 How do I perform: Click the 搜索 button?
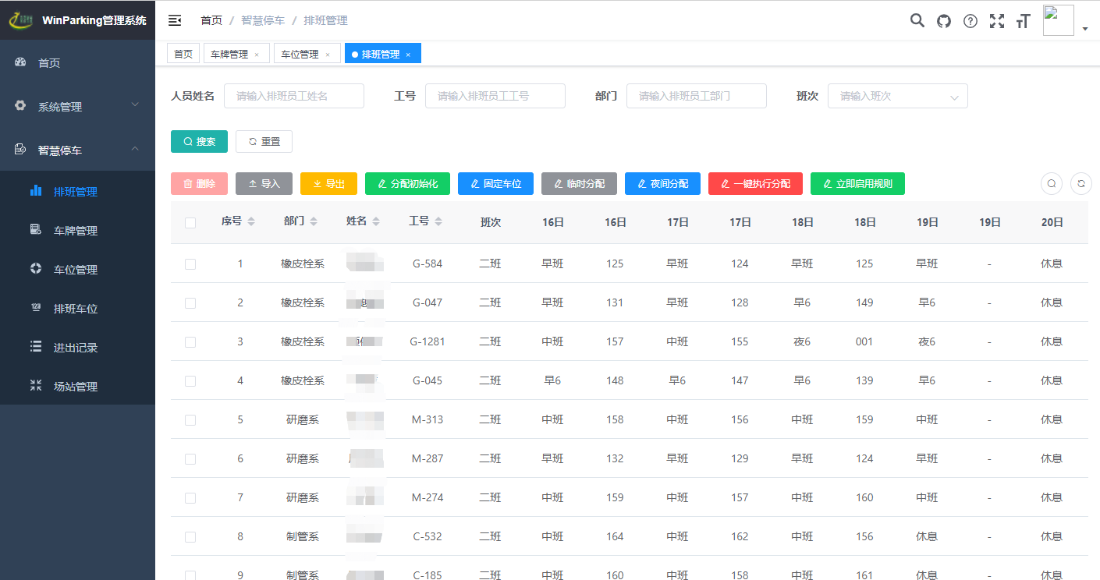(199, 141)
